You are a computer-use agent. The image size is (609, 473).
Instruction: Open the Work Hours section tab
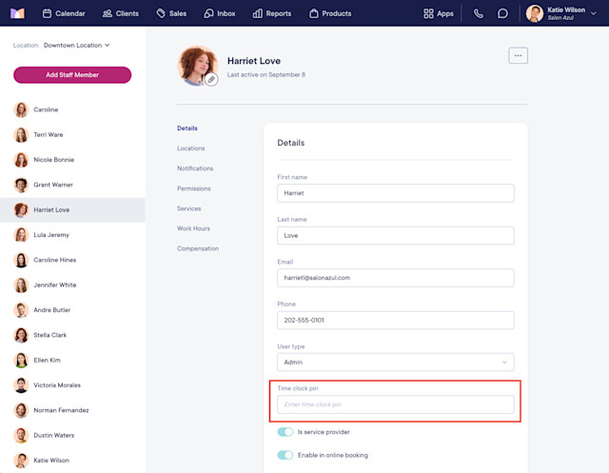point(193,228)
